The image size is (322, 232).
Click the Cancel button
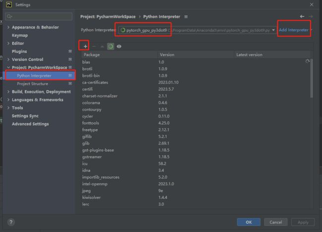pyautogui.click(x=275, y=222)
